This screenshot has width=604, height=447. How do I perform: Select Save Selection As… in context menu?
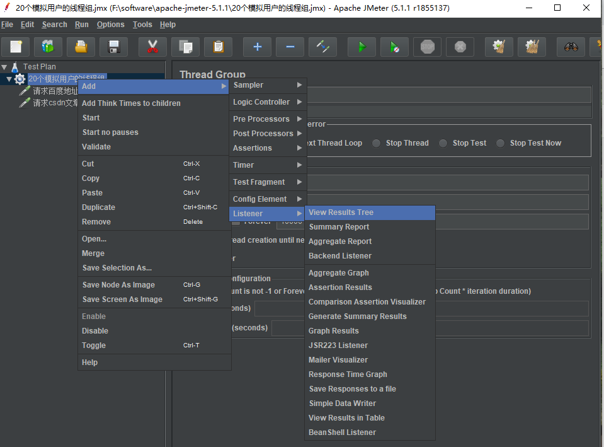(154, 268)
